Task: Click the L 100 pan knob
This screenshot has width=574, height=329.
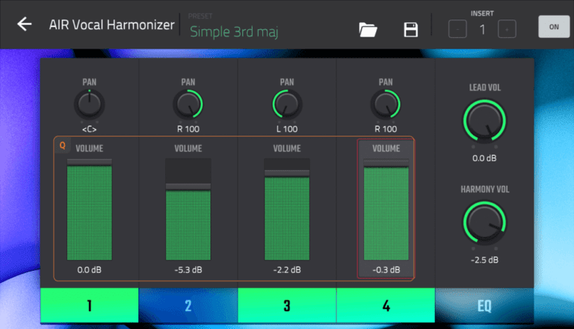Action: 286,104
